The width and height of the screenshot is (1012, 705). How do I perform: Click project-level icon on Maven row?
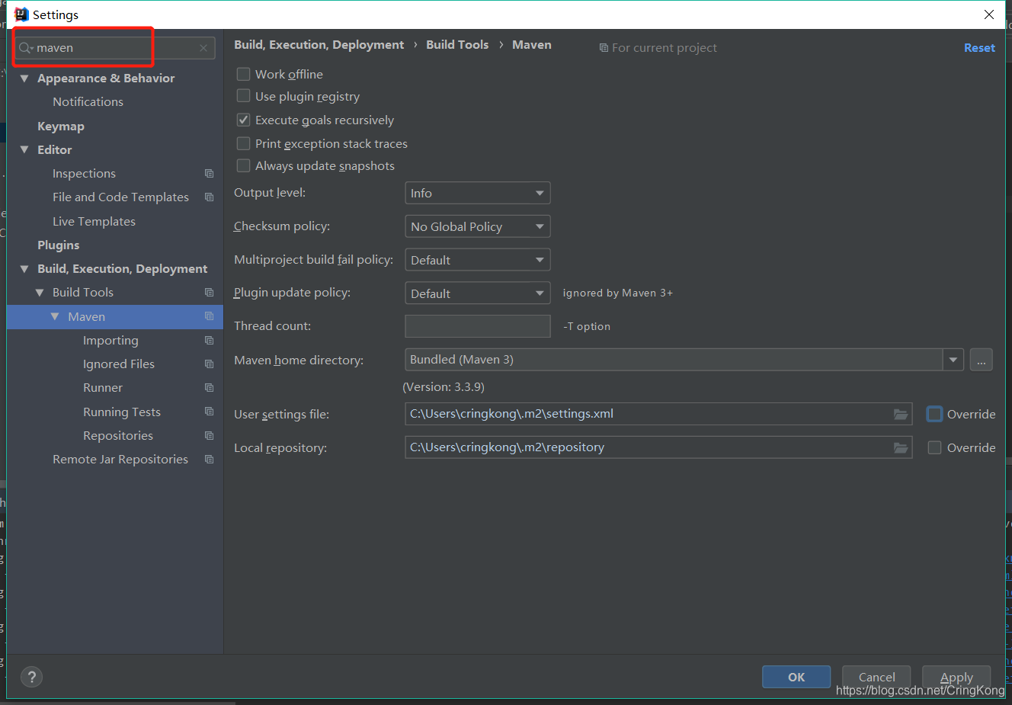pos(209,316)
